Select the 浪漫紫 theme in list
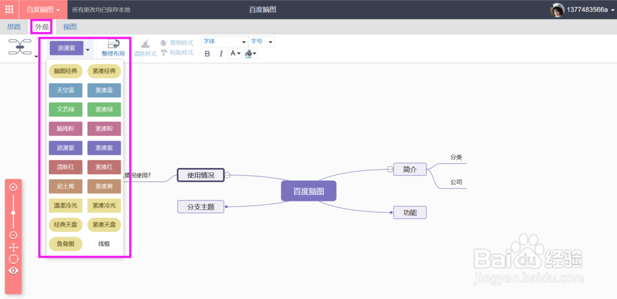This screenshot has width=617, height=299. click(66, 148)
